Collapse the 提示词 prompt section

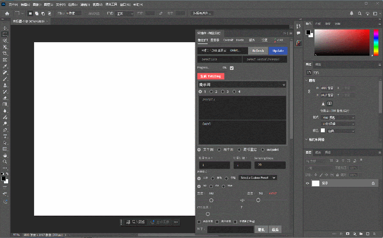pos(284,85)
